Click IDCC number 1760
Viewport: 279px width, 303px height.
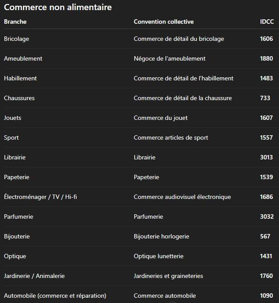click(266, 276)
